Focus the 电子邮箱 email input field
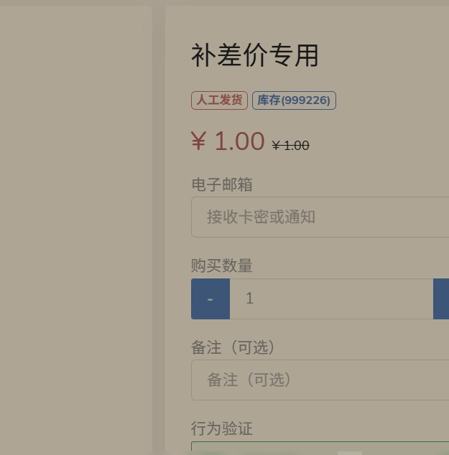The width and height of the screenshot is (449, 455). 320,217
